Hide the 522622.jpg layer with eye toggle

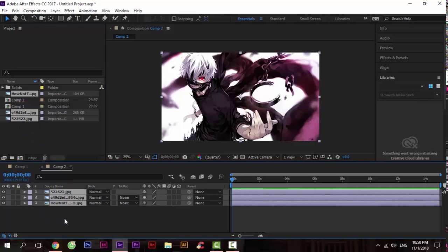click(x=3, y=192)
